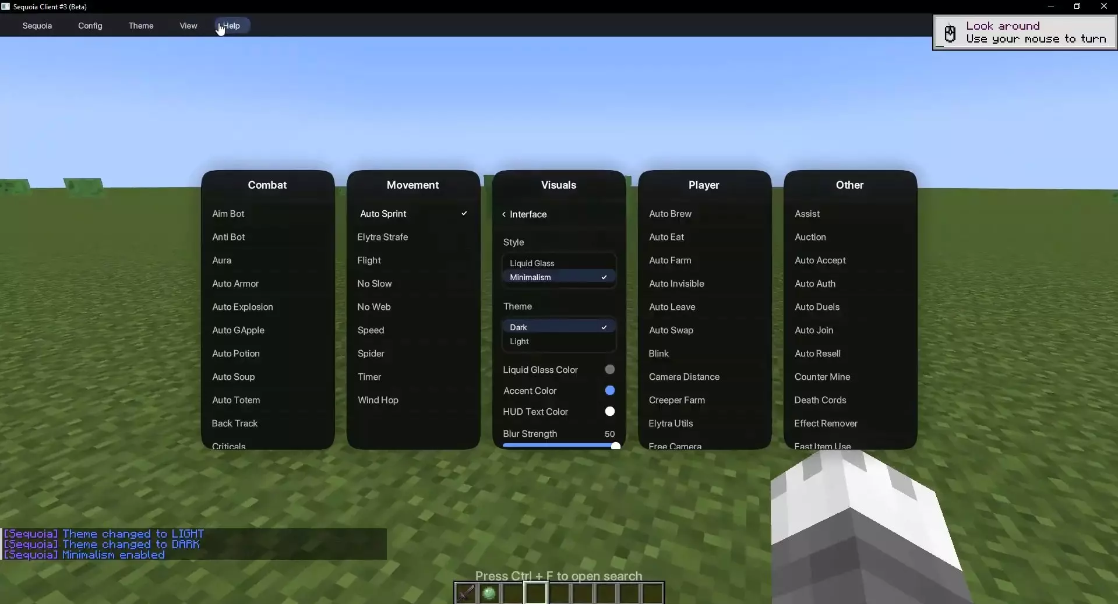The image size is (1118, 604).
Task: Select Minimalism style option
Action: click(559, 277)
